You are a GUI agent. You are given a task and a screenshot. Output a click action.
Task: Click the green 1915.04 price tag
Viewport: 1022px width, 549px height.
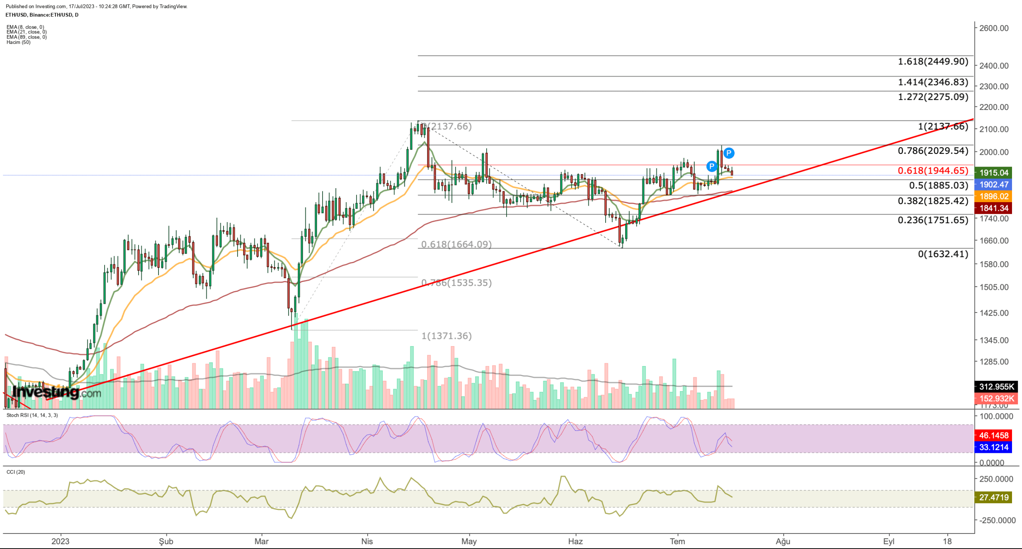pyautogui.click(x=993, y=173)
